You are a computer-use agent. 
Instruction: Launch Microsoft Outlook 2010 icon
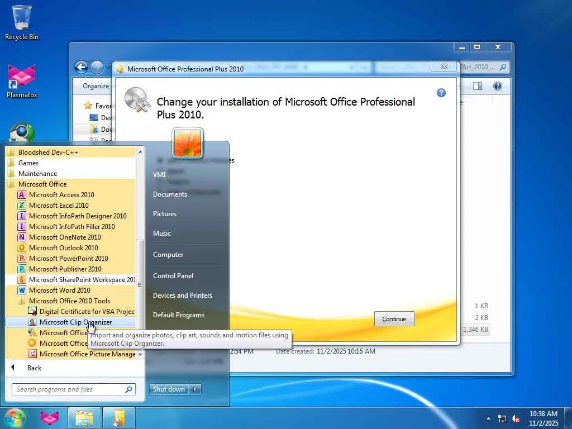pyautogui.click(x=22, y=247)
